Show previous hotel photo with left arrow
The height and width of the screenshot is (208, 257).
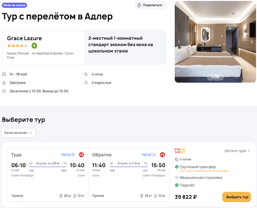coord(179,42)
